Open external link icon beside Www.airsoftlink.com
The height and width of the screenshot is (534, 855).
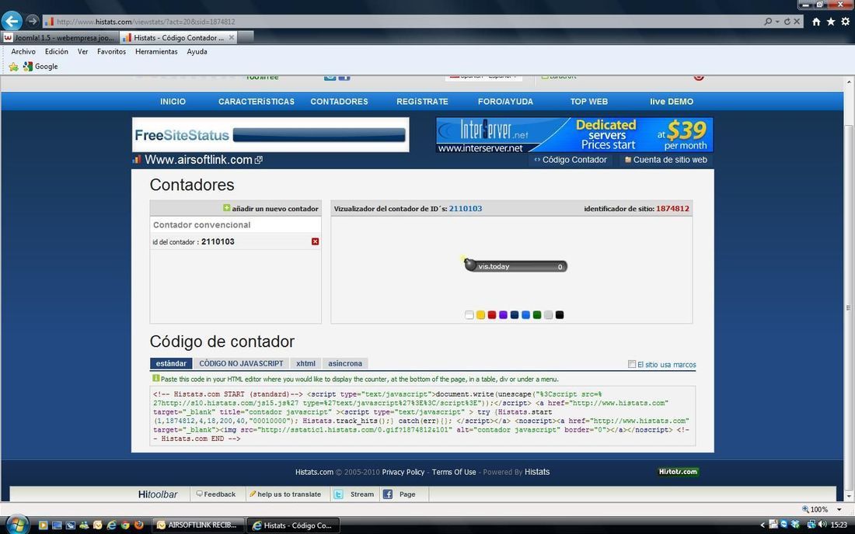click(259, 160)
